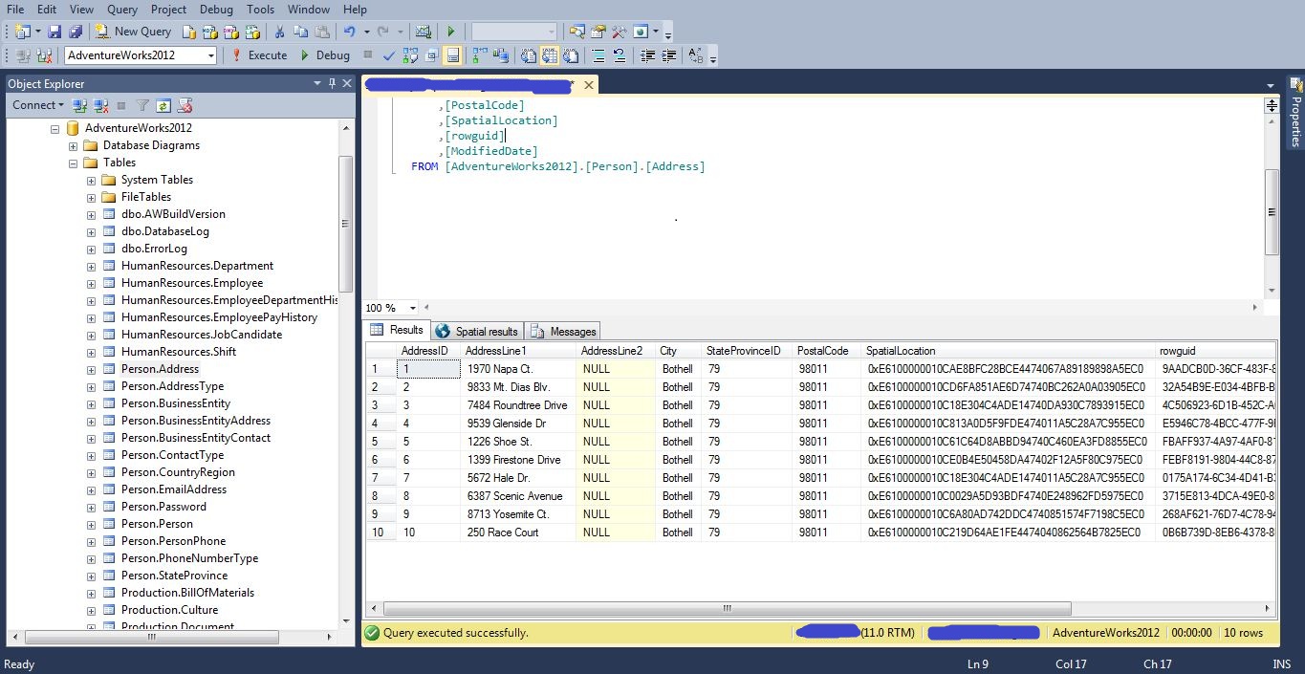Click the Save icon in toolbar
1305x674 pixels.
(x=54, y=32)
